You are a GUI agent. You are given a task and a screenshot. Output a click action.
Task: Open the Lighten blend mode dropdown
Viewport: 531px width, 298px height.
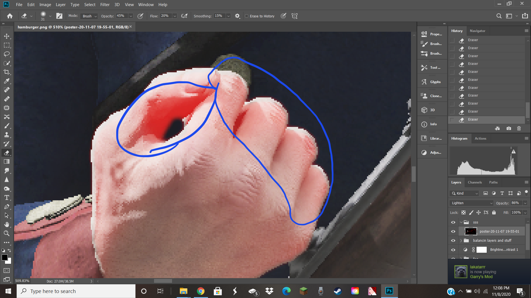[x=472, y=203]
